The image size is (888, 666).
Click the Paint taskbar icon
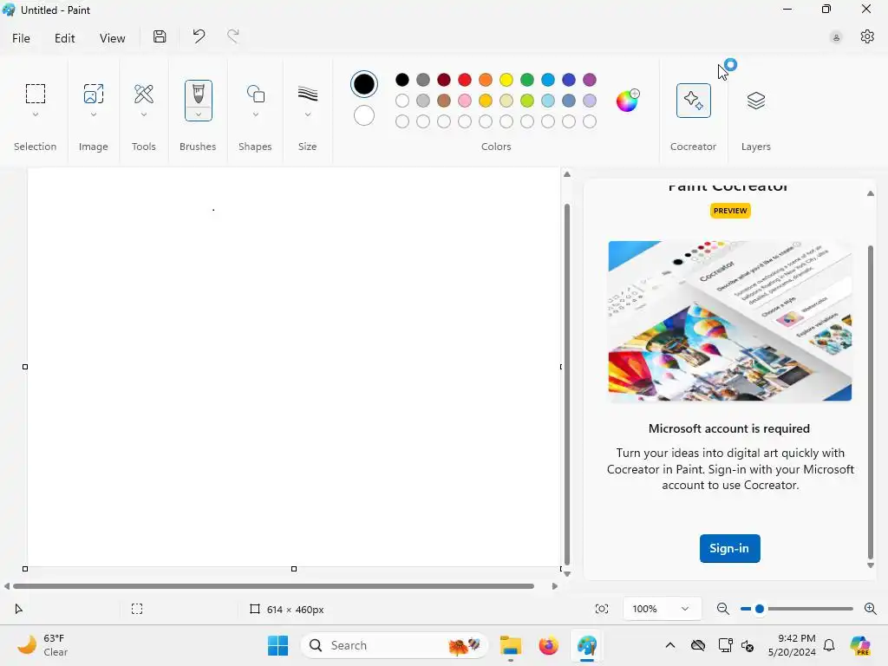click(x=587, y=645)
